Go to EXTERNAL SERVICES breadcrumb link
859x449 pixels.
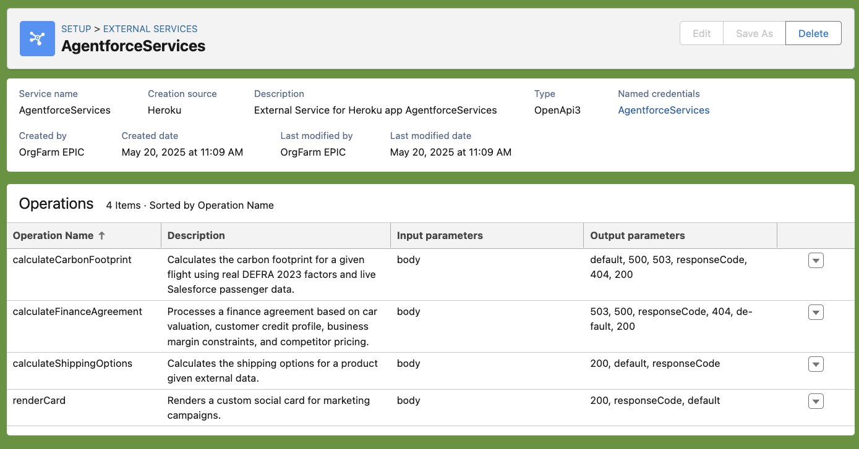(x=150, y=29)
